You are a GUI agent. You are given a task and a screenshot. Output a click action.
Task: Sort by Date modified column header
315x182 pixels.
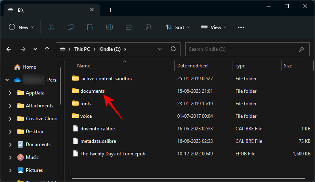pyautogui.click(x=192, y=66)
